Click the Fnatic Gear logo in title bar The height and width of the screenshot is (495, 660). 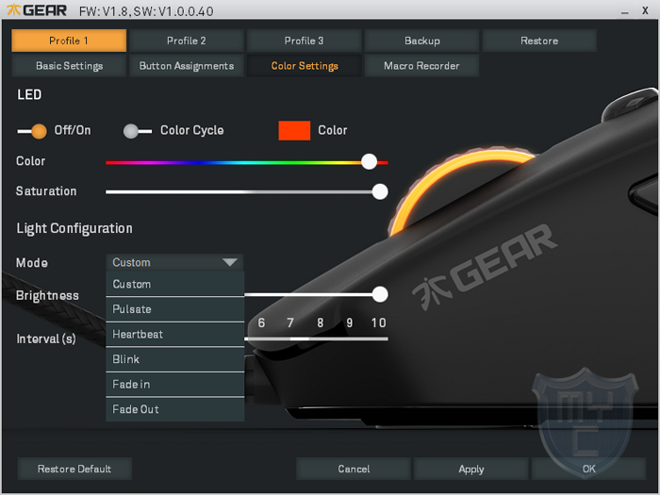click(37, 9)
